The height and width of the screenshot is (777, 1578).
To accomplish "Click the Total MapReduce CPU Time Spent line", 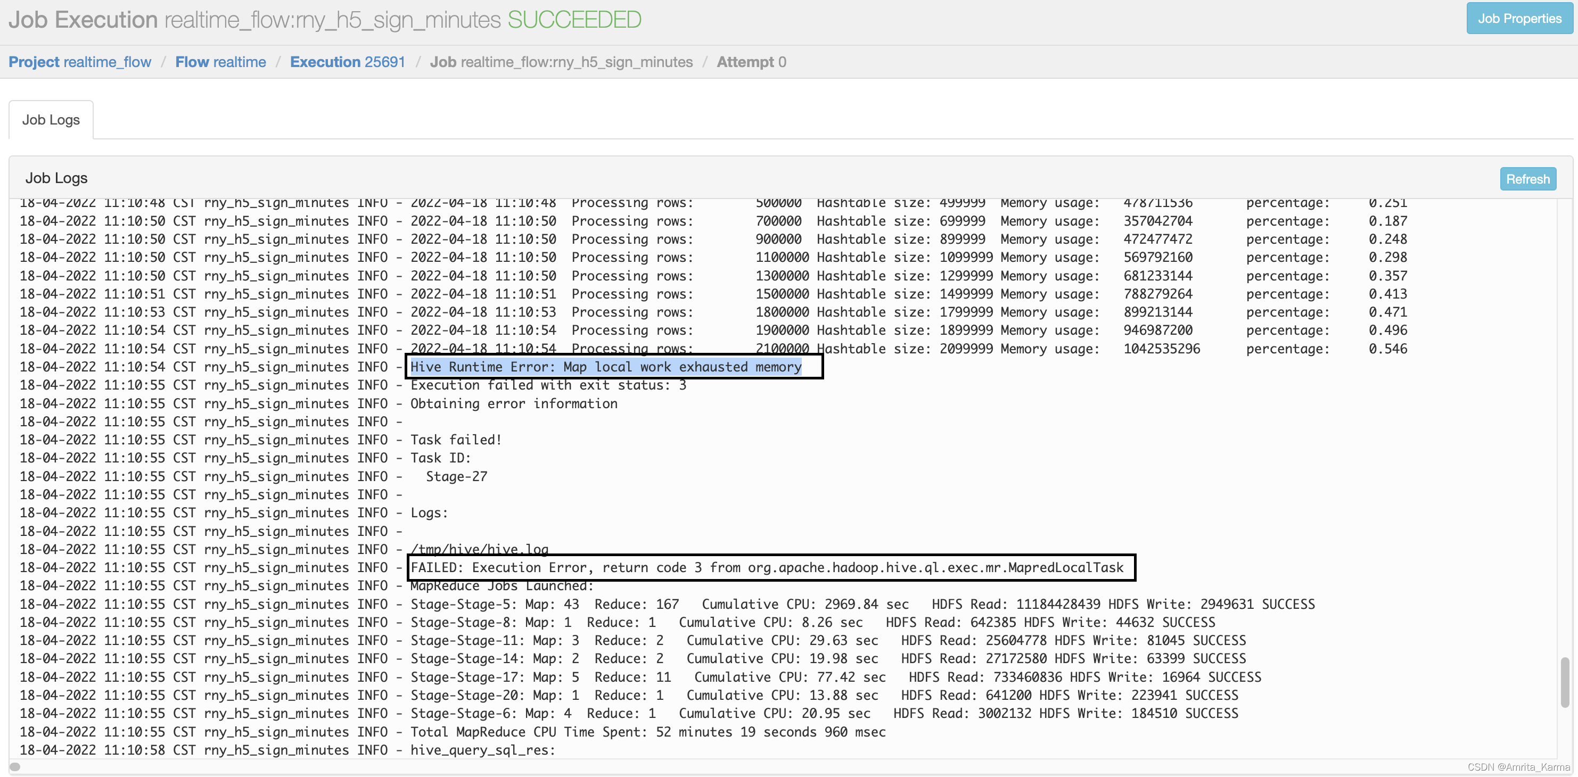I will coord(647,732).
